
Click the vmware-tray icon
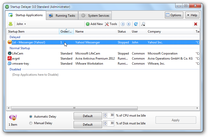click(10, 64)
